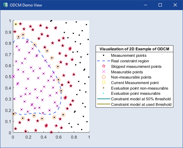The height and width of the screenshot is (148, 183).
Task: Click the blue dashed line sample in legend
Action: coord(104,61)
